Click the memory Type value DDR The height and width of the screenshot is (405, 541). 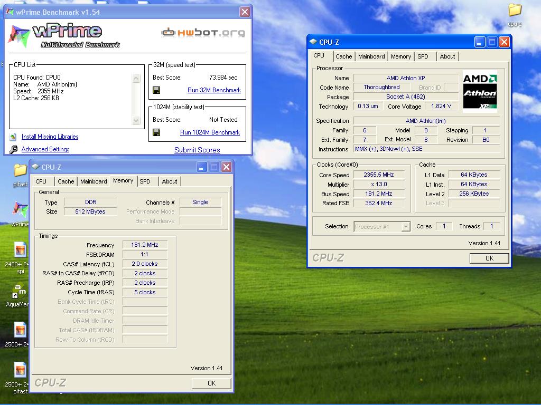click(90, 202)
